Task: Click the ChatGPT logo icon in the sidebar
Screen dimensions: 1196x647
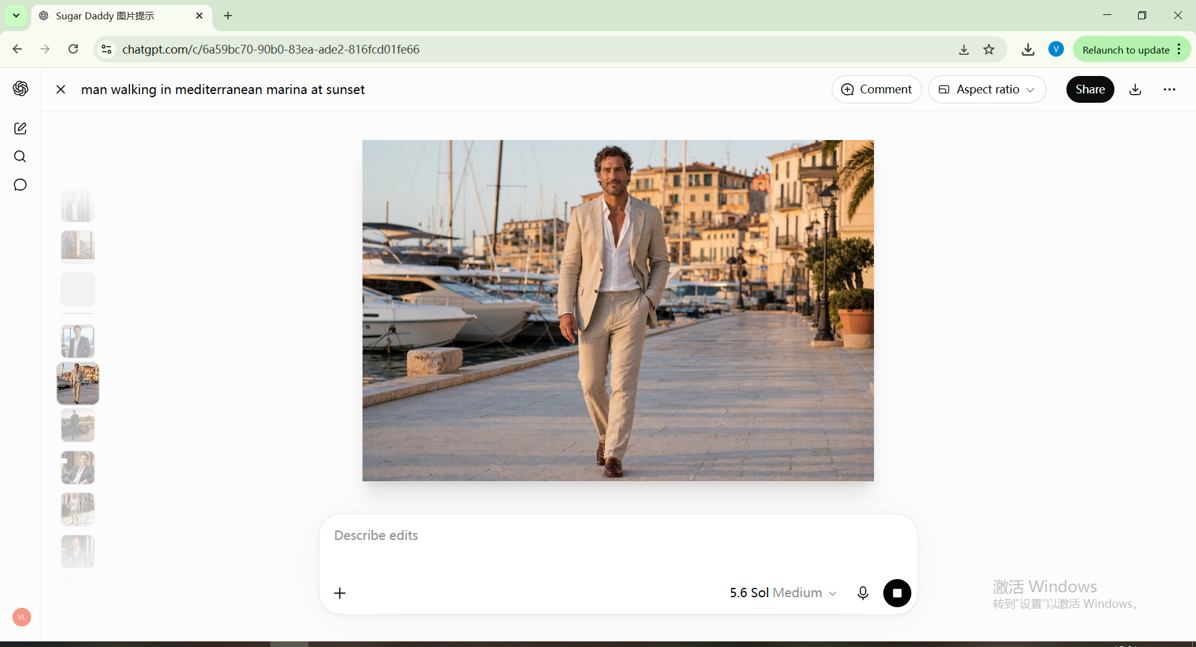Action: click(x=21, y=88)
